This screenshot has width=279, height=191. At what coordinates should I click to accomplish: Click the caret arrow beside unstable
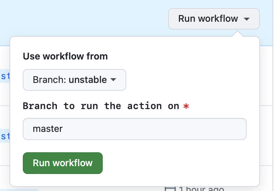tap(113, 80)
